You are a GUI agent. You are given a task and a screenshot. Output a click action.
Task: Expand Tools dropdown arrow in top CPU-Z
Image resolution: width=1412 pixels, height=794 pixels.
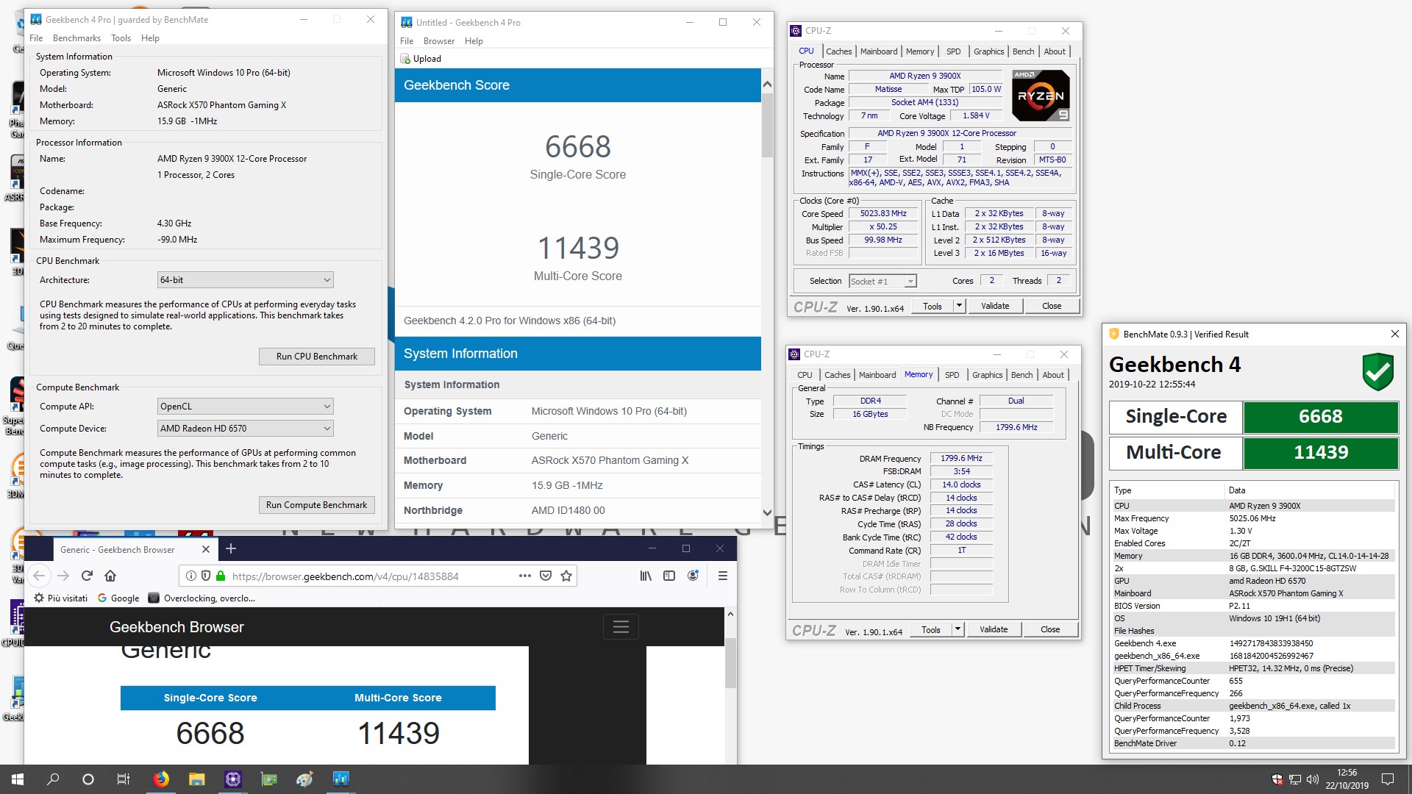pos(959,306)
